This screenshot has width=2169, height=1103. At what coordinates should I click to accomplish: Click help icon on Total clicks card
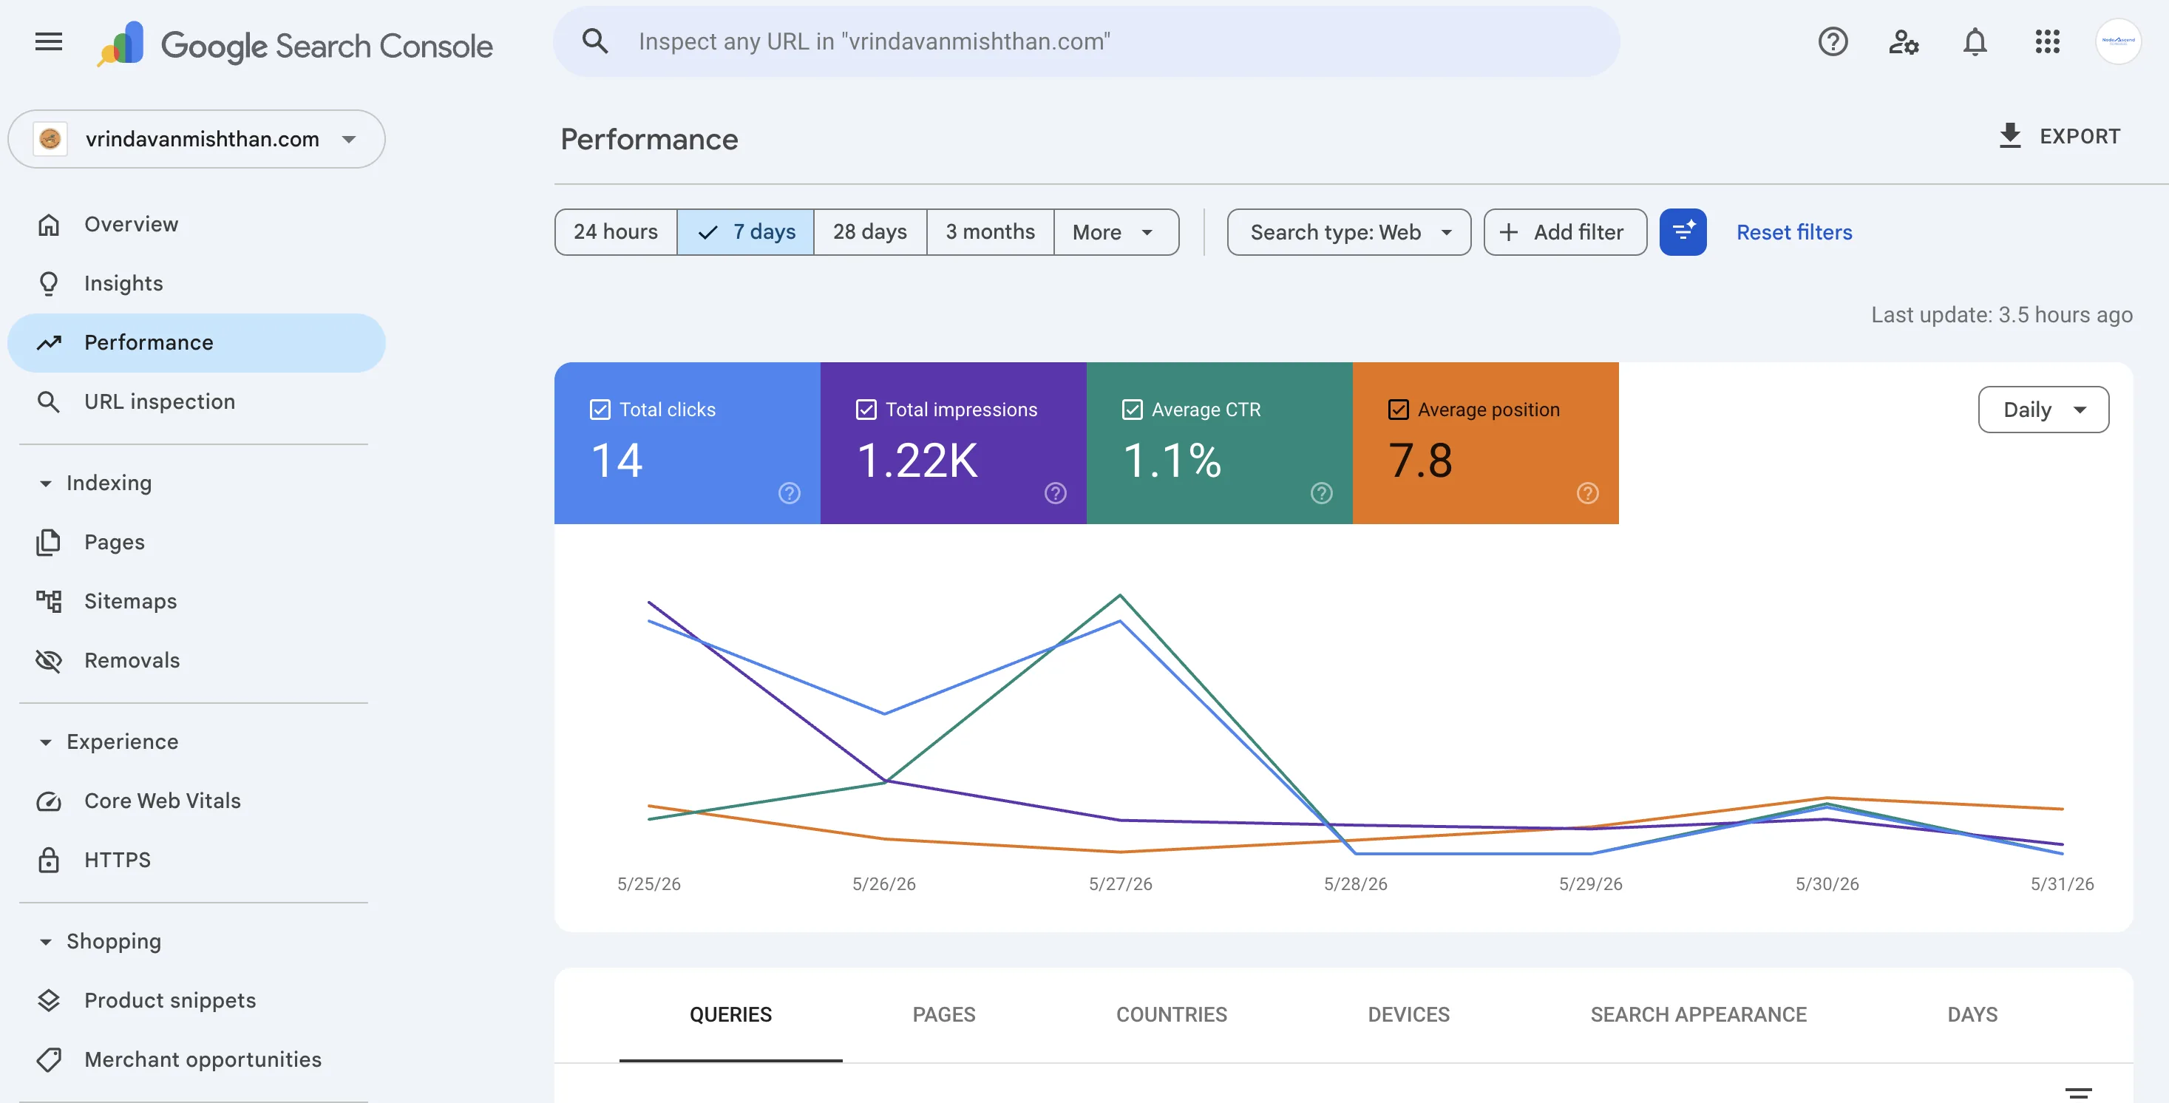789,493
